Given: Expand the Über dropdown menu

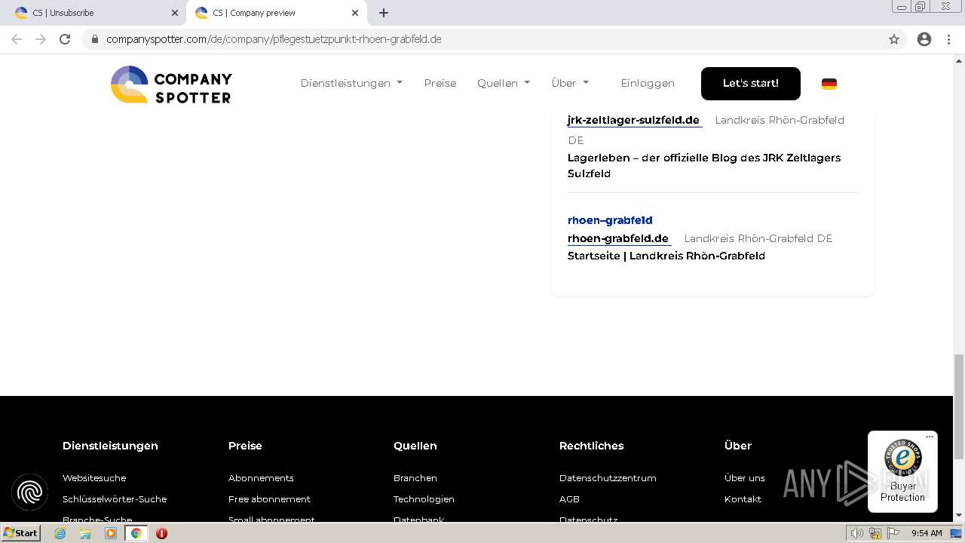Looking at the screenshot, I should point(570,83).
